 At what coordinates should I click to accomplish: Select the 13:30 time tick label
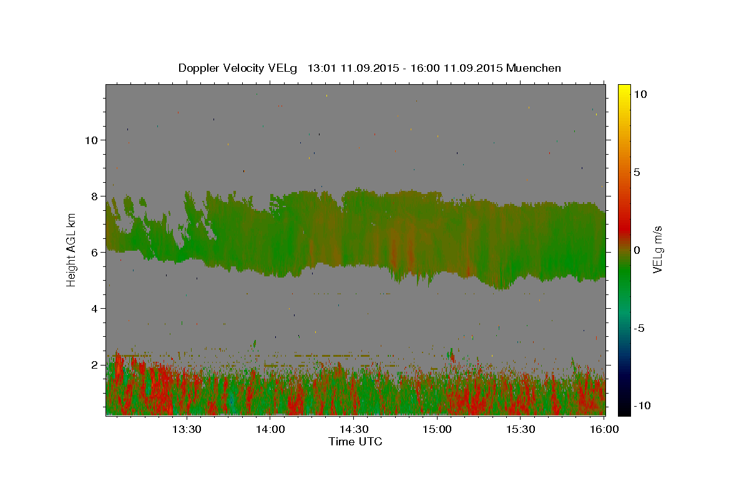(187, 430)
